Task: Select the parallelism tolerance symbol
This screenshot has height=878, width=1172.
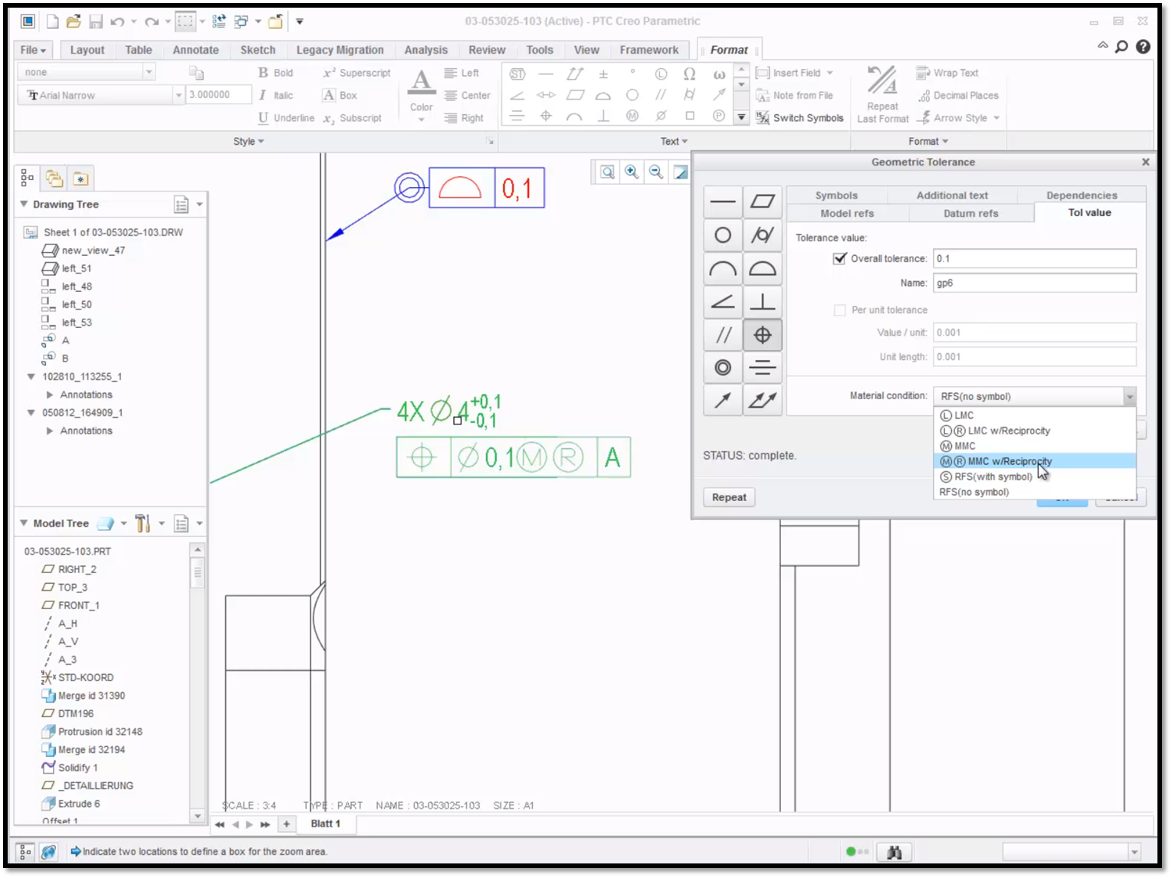Action: (723, 335)
